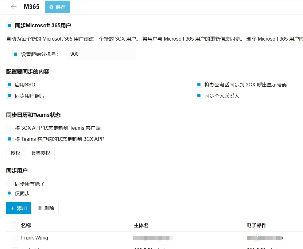Click the 删除 delete button
Viewport: 303px width, 249px height.
coord(46,208)
